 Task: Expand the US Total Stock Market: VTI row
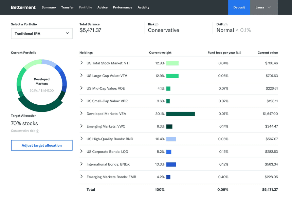coord(81,63)
